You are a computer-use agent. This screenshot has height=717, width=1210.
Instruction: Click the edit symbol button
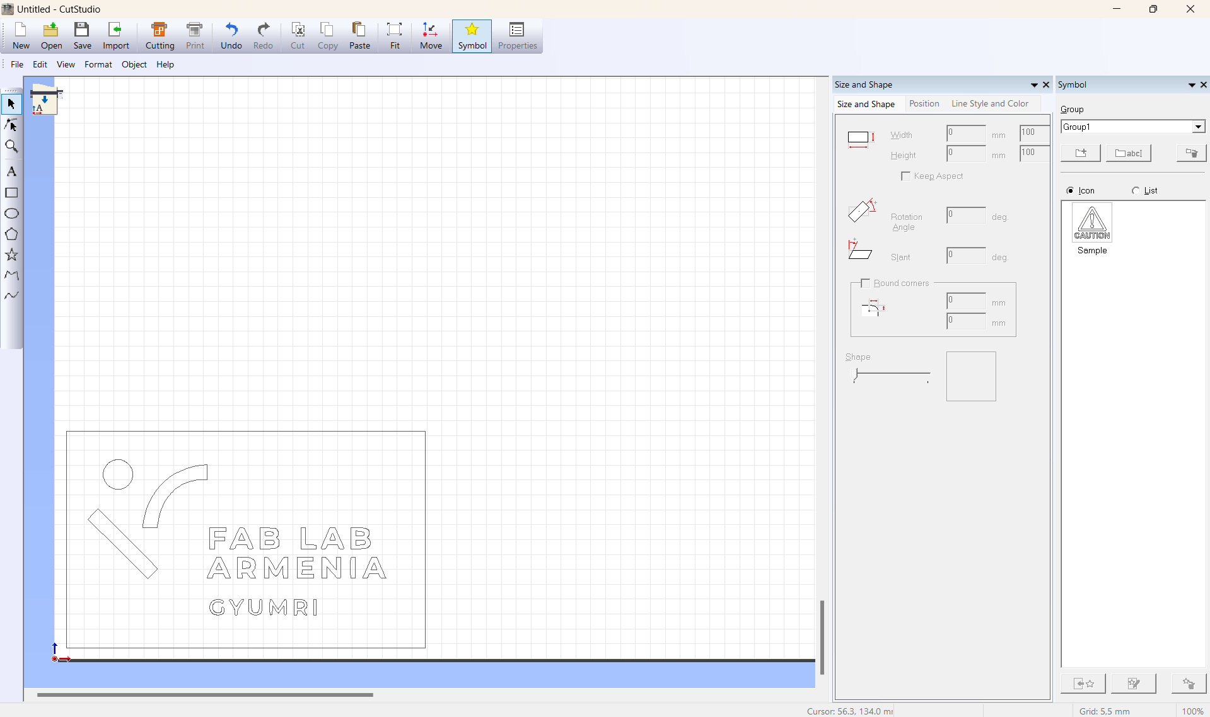tap(1134, 684)
